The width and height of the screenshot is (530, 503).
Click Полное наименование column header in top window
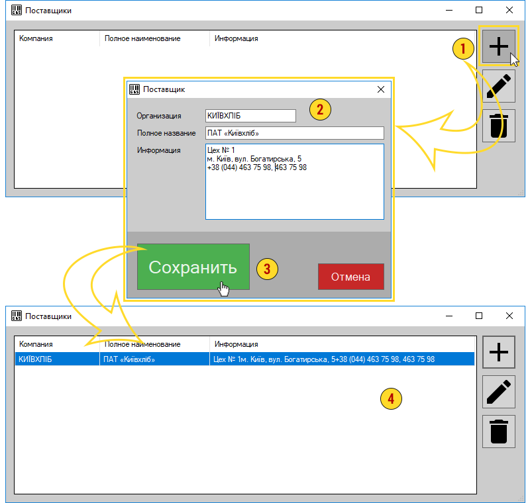click(154, 38)
